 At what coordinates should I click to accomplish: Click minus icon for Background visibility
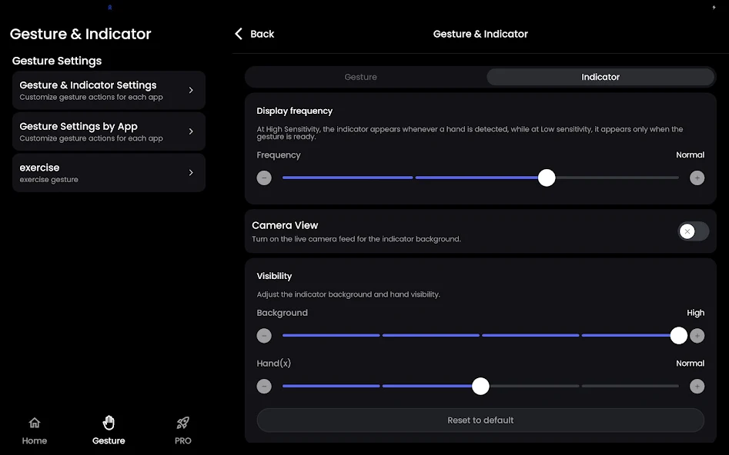pos(264,336)
